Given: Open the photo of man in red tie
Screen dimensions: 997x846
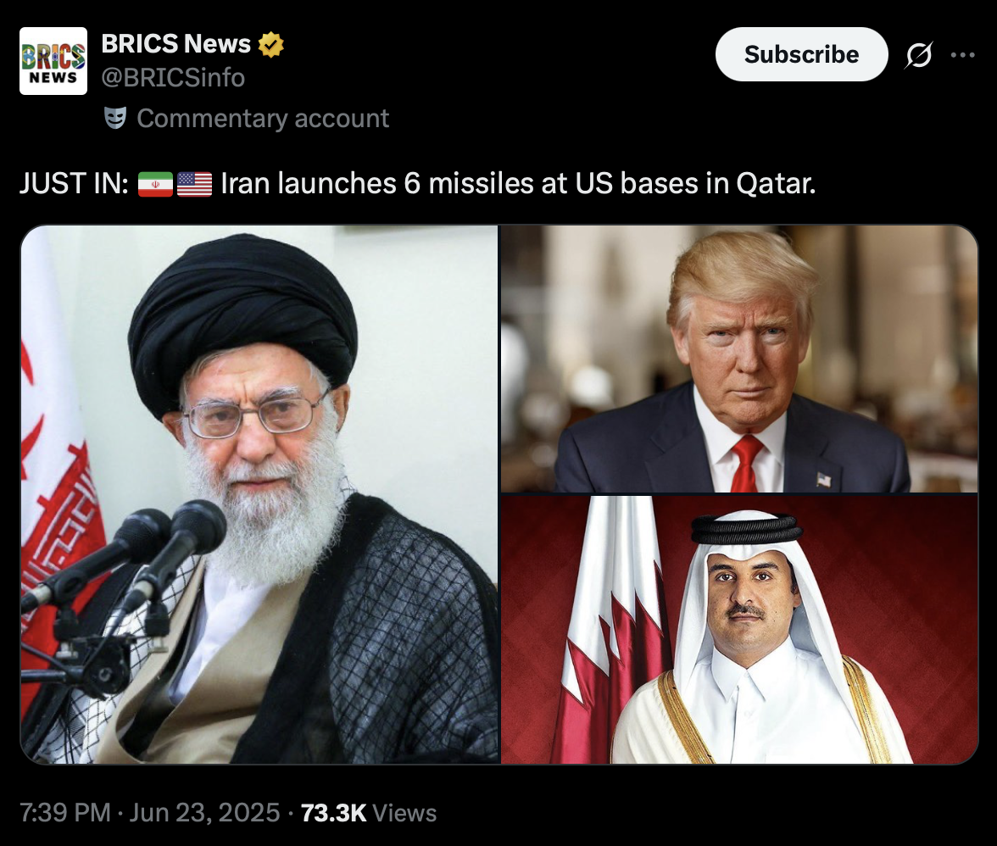Looking at the screenshot, I should click(739, 359).
